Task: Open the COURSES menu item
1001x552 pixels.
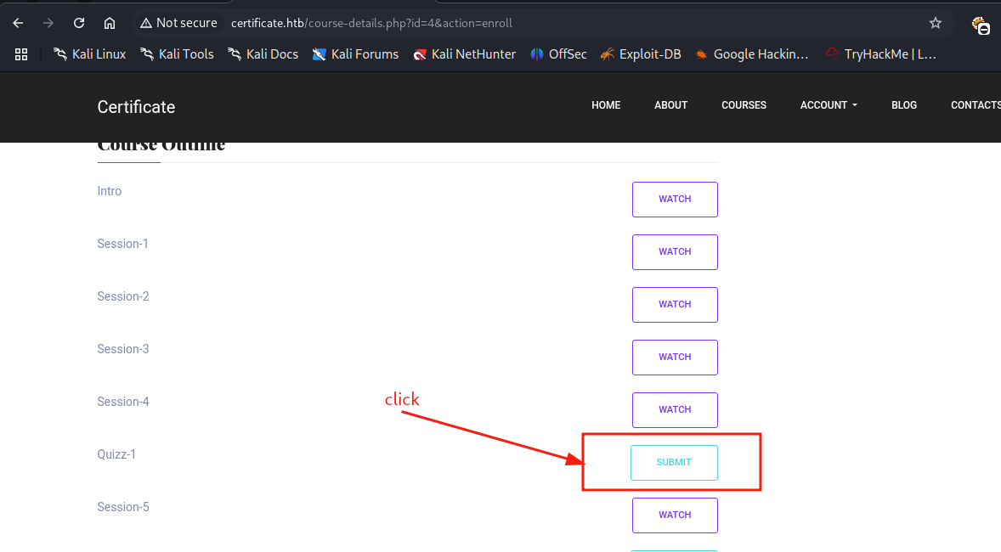Action: (x=744, y=105)
